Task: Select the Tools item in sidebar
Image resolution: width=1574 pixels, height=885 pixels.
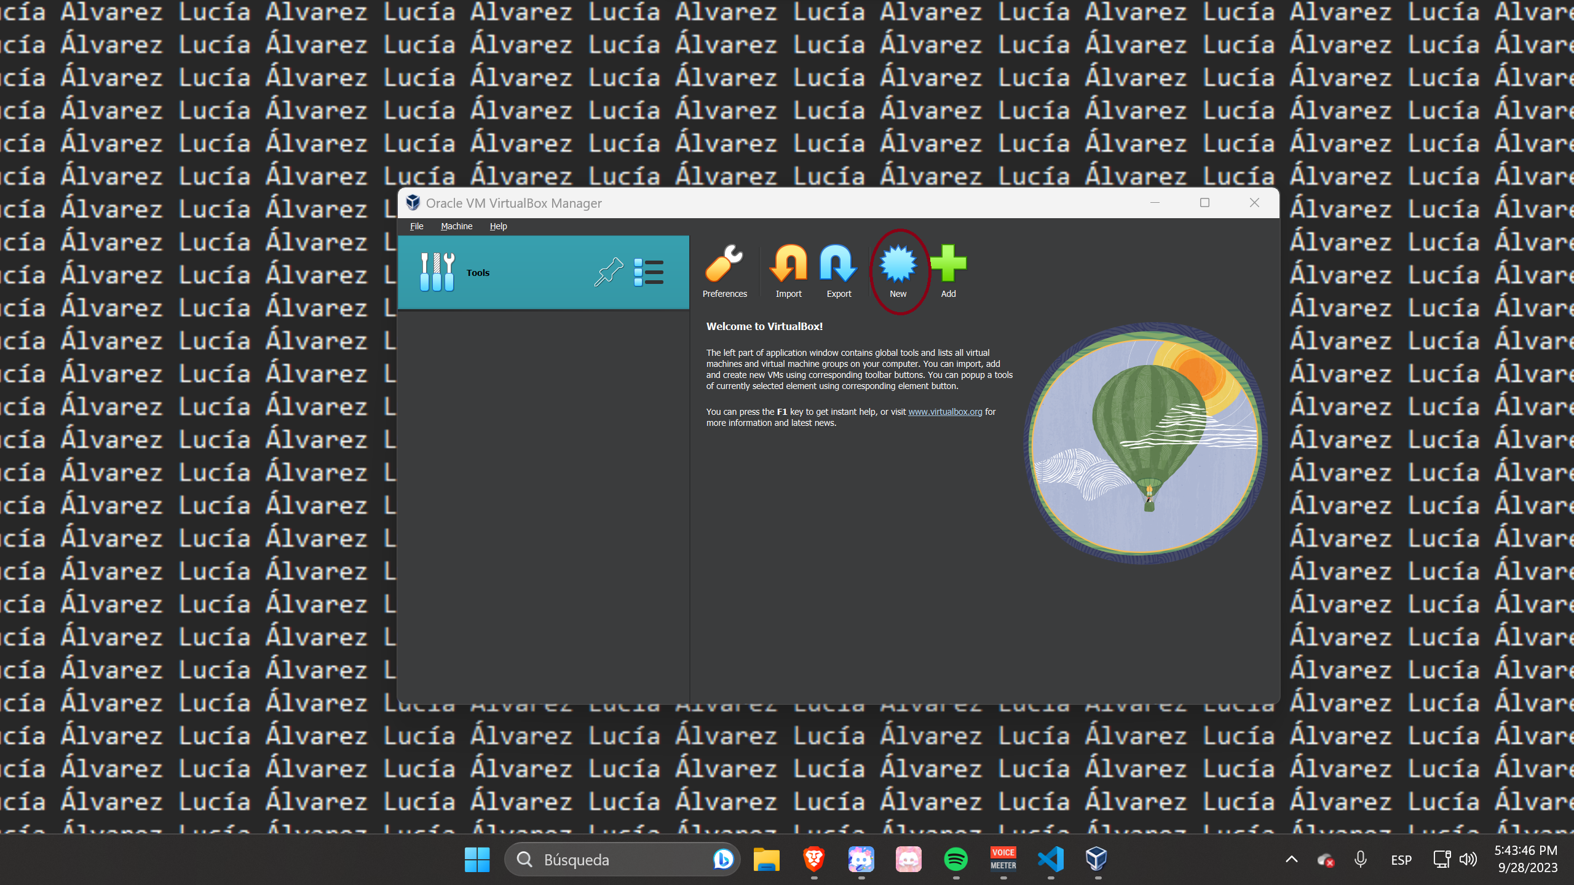Action: 478,273
